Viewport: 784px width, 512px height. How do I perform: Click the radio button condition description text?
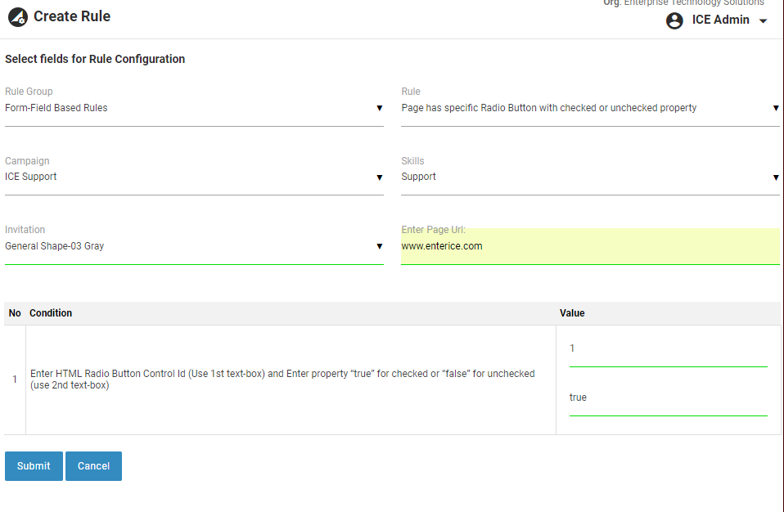282,380
